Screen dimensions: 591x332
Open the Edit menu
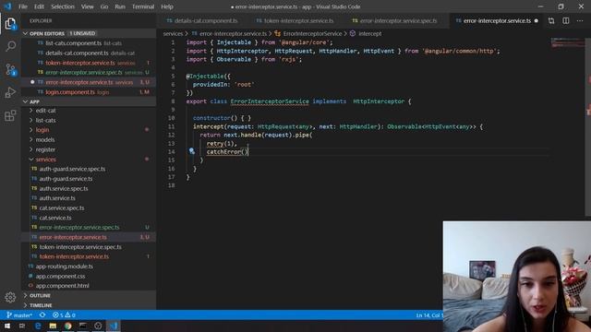tap(39, 6)
